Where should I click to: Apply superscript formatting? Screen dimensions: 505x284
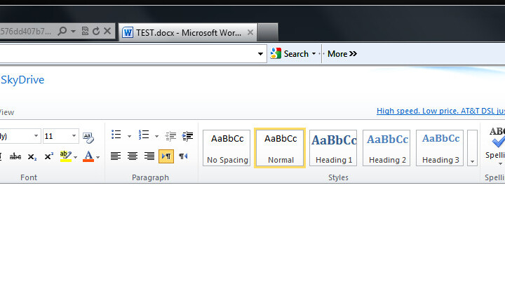pos(48,156)
